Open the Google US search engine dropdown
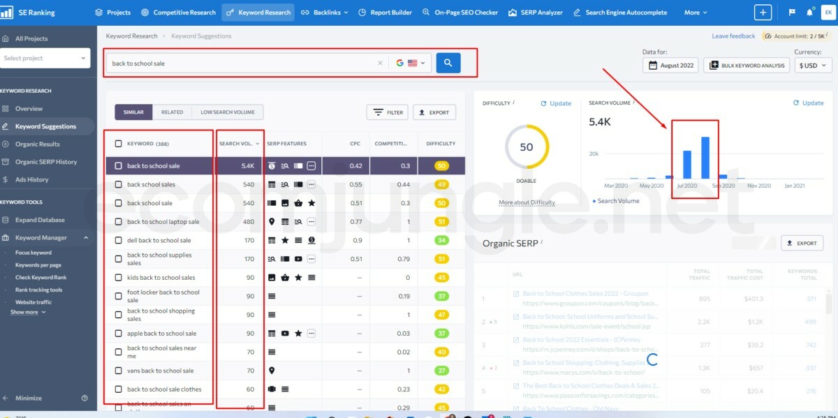This screenshot has height=418, width=838. coord(411,63)
